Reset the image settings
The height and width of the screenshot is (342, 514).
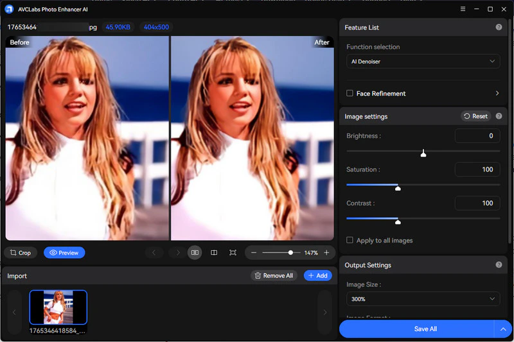click(475, 116)
